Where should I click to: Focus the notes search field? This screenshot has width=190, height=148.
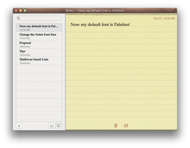pyautogui.click(x=39, y=18)
